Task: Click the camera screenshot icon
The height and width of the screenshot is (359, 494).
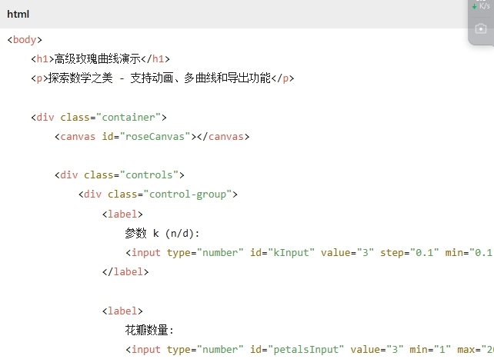Action: [481, 29]
